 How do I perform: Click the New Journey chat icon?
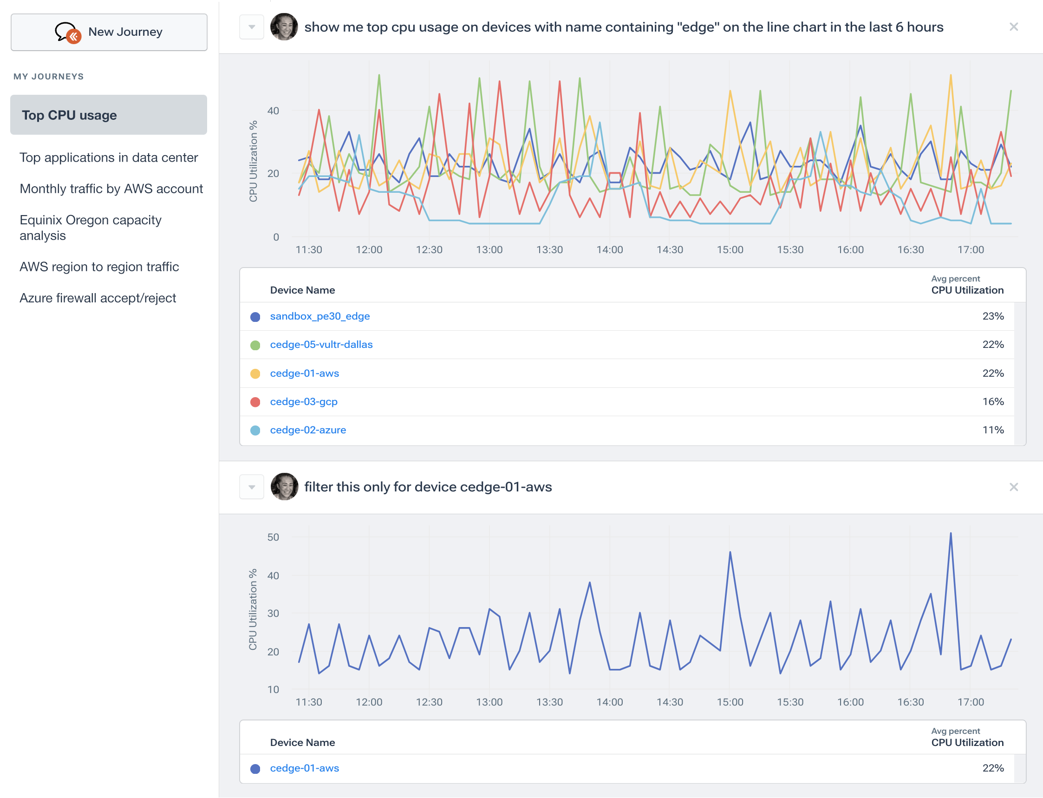[67, 33]
